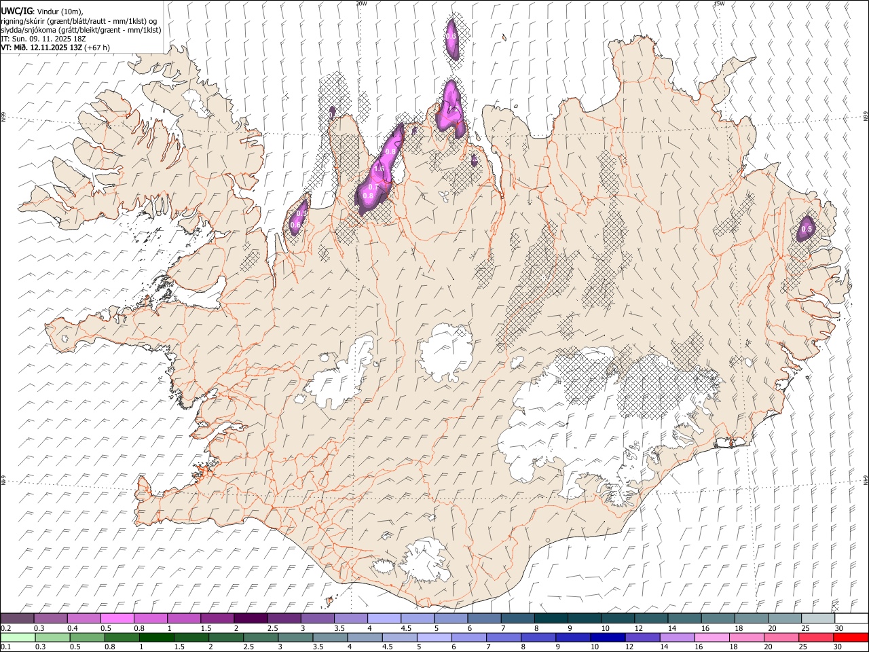The width and height of the screenshot is (869, 652).
Task: Pick bottom-row pure red swatch after 30
Action: (851, 638)
